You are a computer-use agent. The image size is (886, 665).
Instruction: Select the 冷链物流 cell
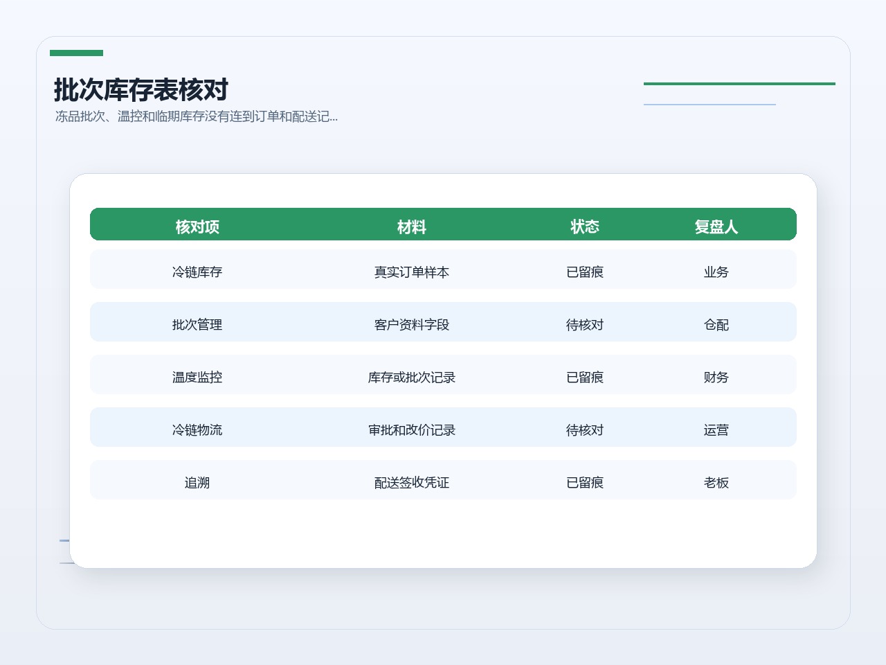(x=197, y=430)
